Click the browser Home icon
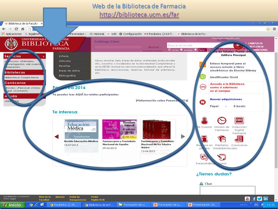This screenshot has width=278, height=209. [x=23, y=29]
